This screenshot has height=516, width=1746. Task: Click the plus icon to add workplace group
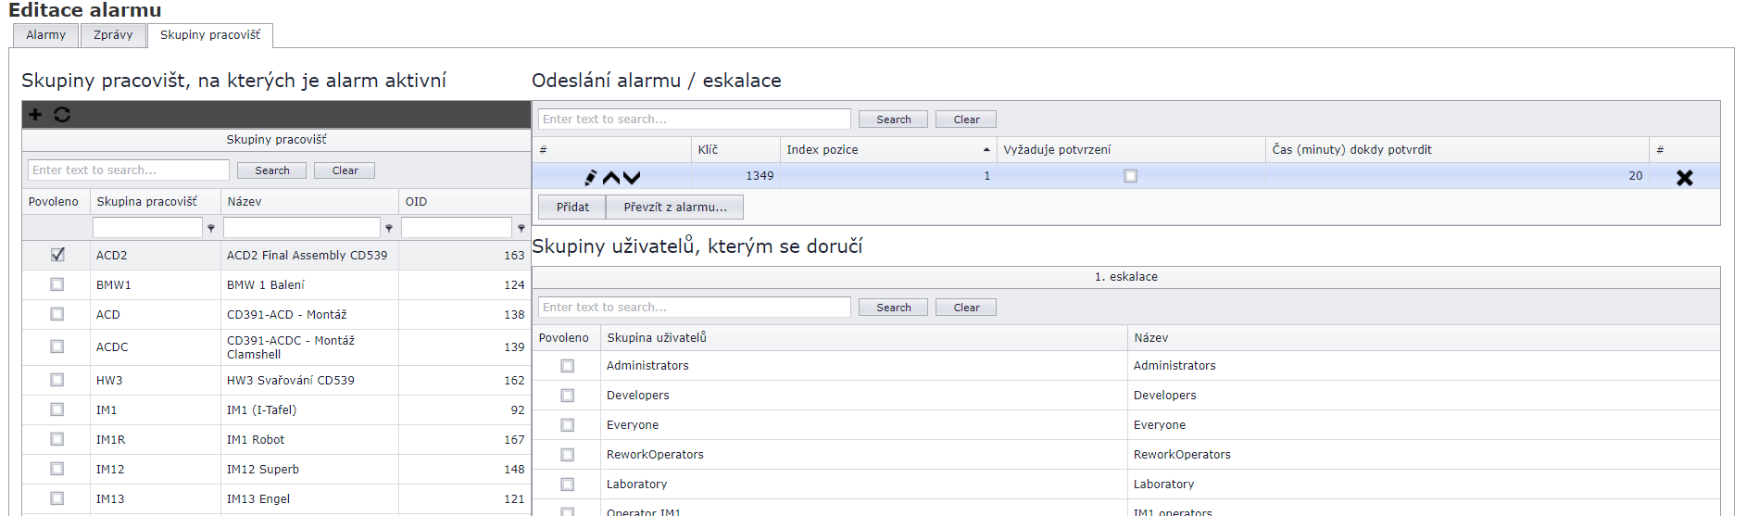pos(35,115)
